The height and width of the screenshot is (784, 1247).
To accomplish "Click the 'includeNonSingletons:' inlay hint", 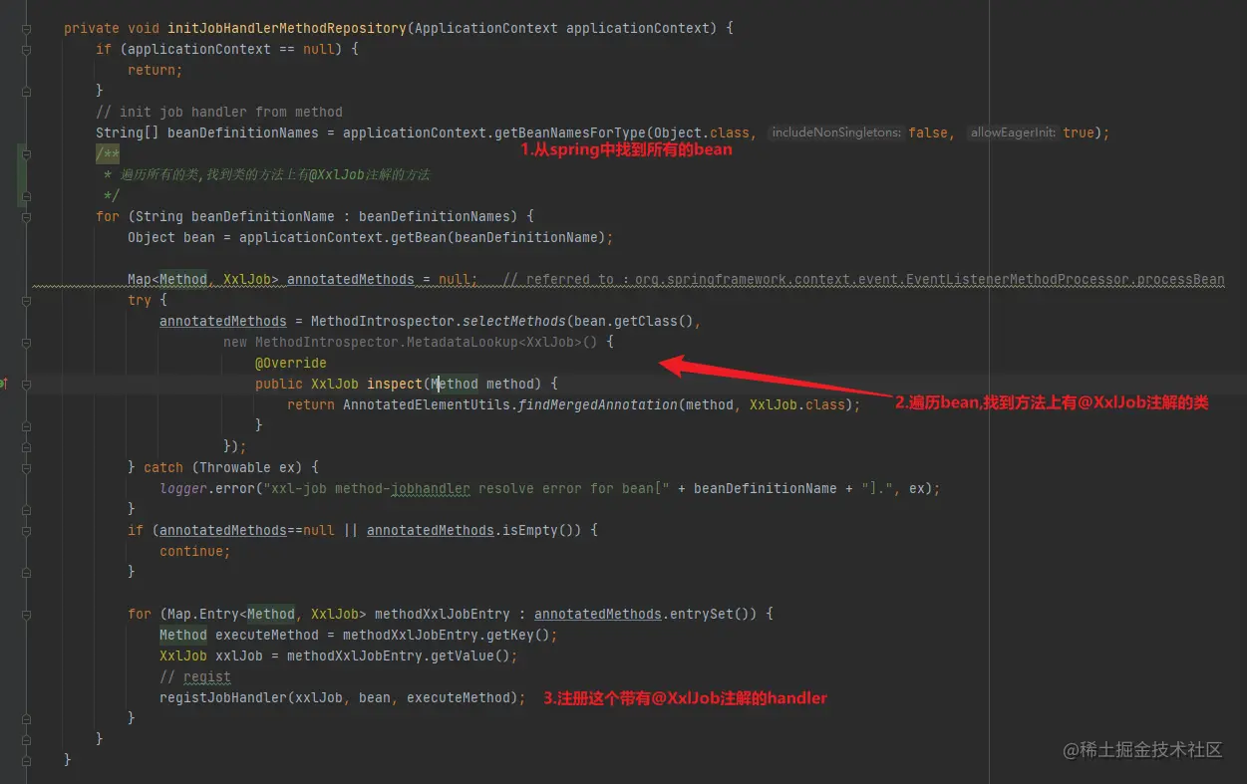I will 836,132.
